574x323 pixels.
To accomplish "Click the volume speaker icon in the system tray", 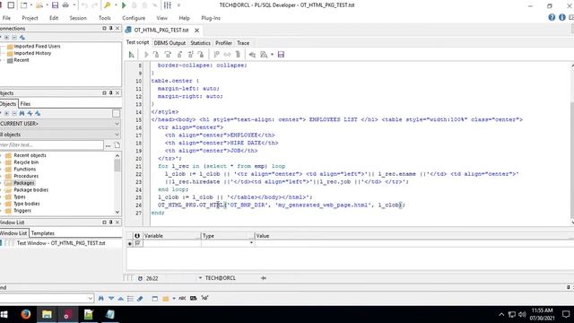I will (x=522, y=314).
